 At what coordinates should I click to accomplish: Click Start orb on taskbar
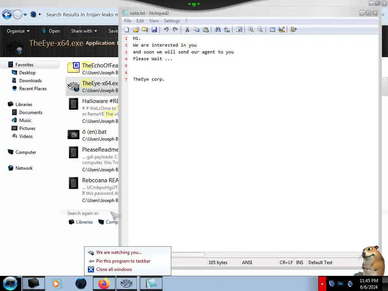coord(10,283)
